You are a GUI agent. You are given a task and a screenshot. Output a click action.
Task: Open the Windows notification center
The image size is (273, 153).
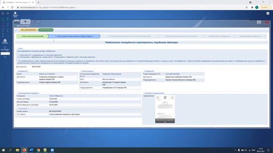[268, 150]
